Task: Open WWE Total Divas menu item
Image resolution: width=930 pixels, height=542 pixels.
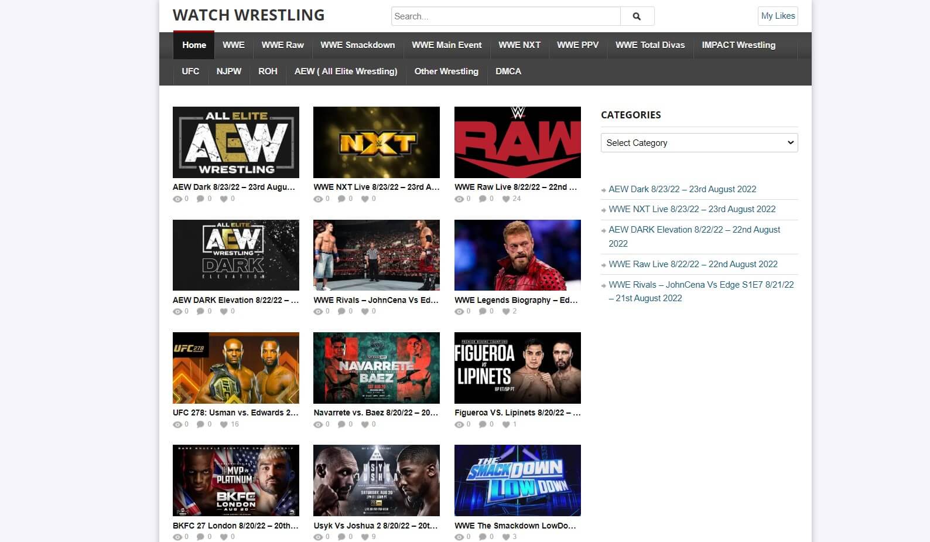Action: [x=650, y=45]
